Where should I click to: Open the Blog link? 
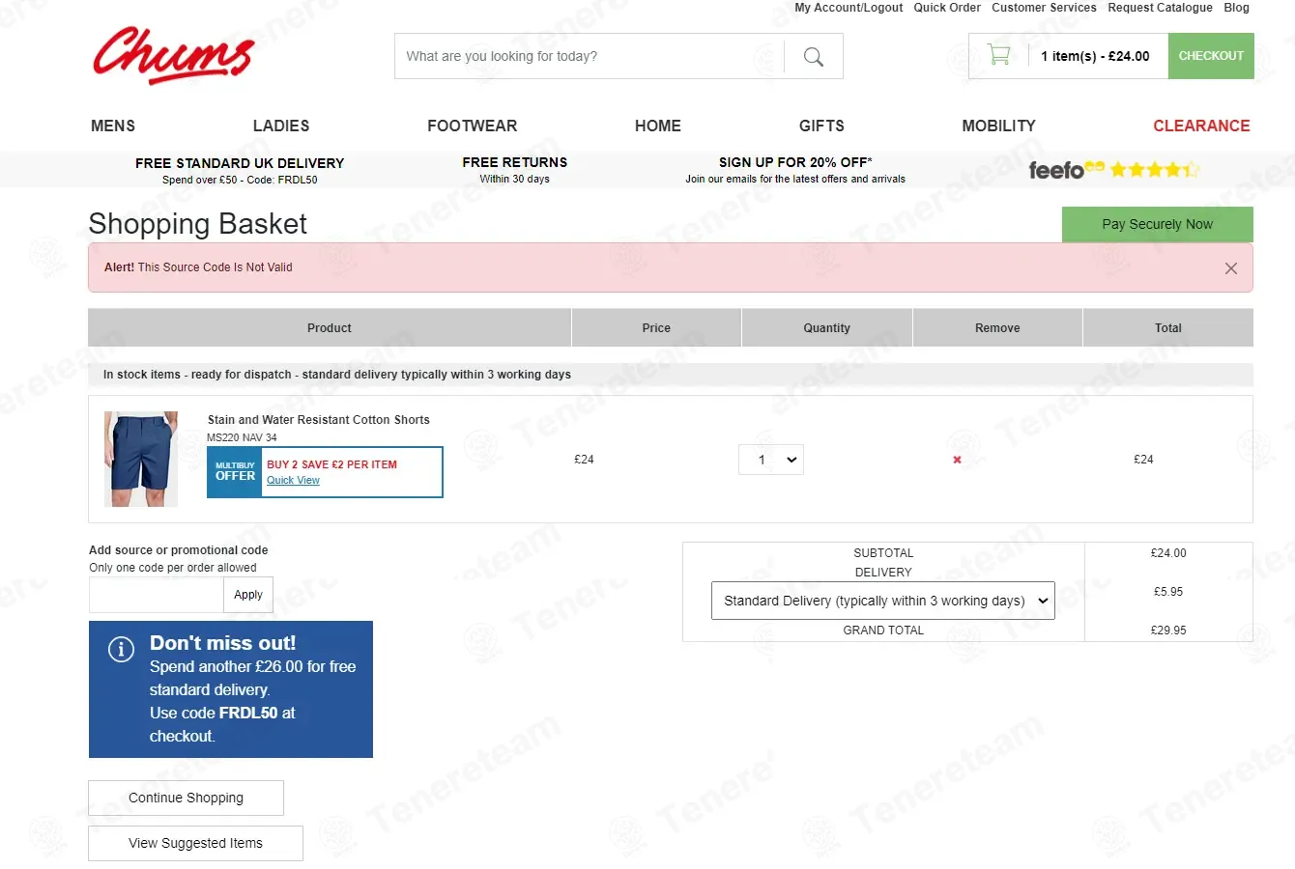[x=1236, y=8]
